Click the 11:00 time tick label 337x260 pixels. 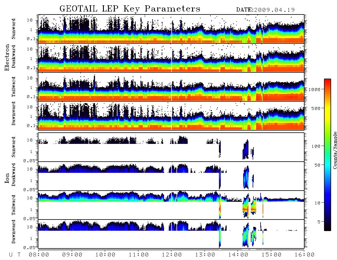click(139, 255)
